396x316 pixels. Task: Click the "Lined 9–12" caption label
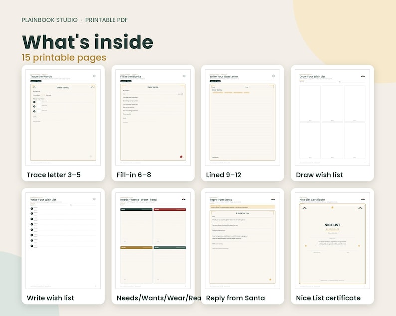(x=224, y=175)
